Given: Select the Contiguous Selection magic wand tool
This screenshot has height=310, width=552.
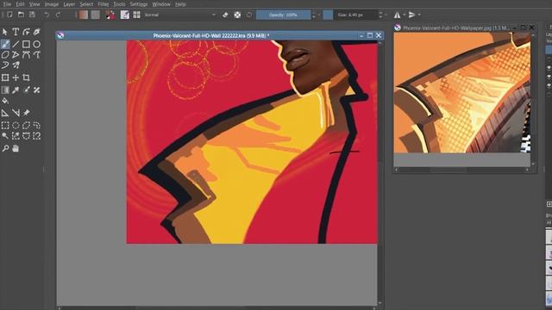Looking at the screenshot, I should click(x=5, y=136).
